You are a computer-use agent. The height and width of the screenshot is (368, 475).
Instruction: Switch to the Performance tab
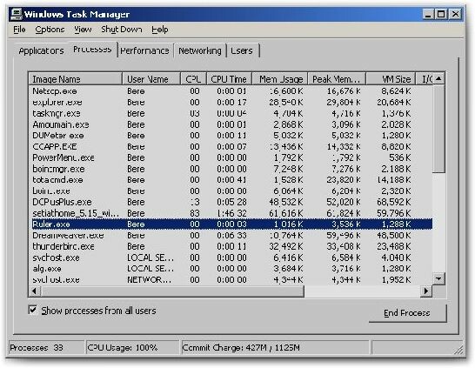[144, 50]
